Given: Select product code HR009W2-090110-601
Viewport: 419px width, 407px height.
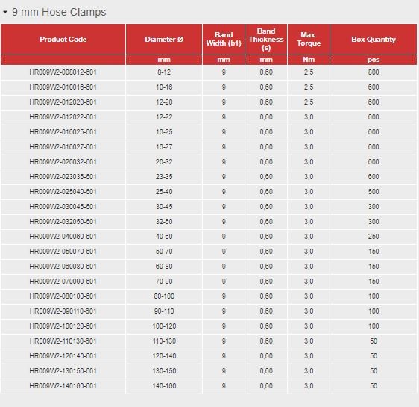Looking at the screenshot, I should (x=63, y=311).
